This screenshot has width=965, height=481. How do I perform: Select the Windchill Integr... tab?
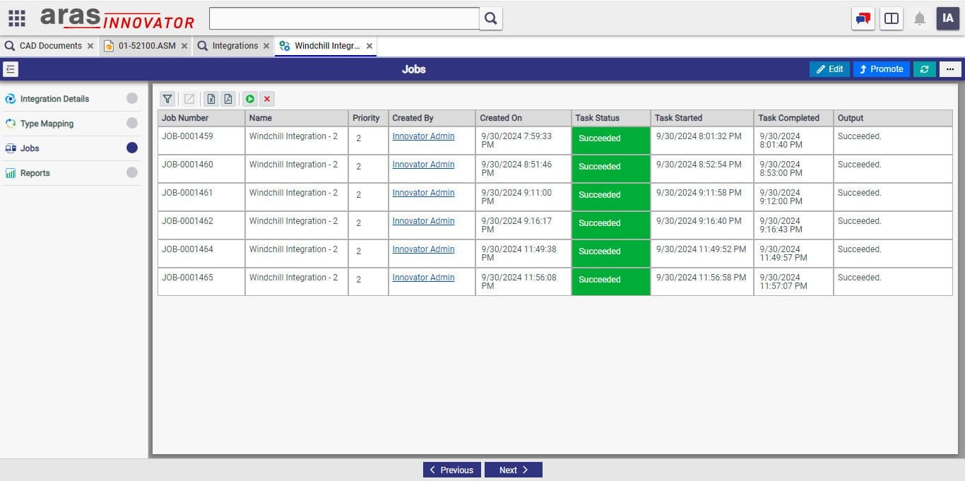click(x=326, y=46)
